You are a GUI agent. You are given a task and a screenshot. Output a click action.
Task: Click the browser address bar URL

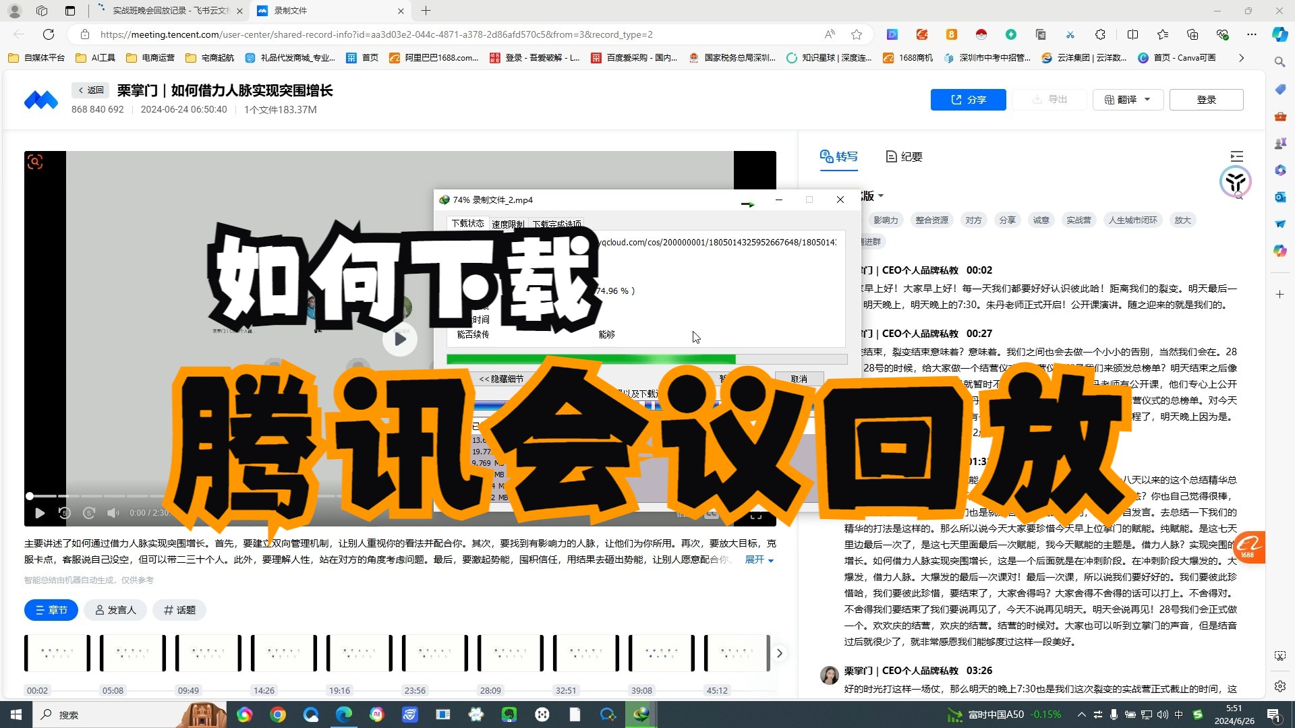coord(376,34)
